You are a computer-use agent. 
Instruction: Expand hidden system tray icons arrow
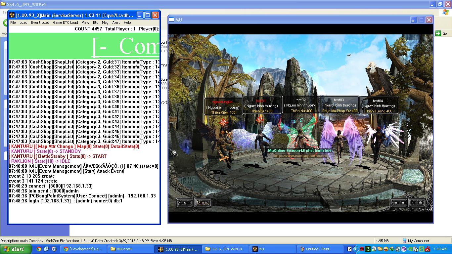pos(355,249)
